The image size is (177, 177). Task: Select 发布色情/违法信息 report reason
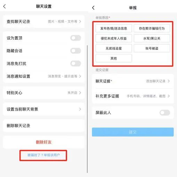coord(114,28)
